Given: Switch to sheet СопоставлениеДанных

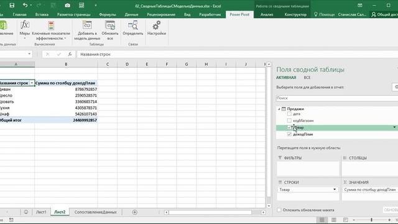Looking at the screenshot, I should click(95, 212).
